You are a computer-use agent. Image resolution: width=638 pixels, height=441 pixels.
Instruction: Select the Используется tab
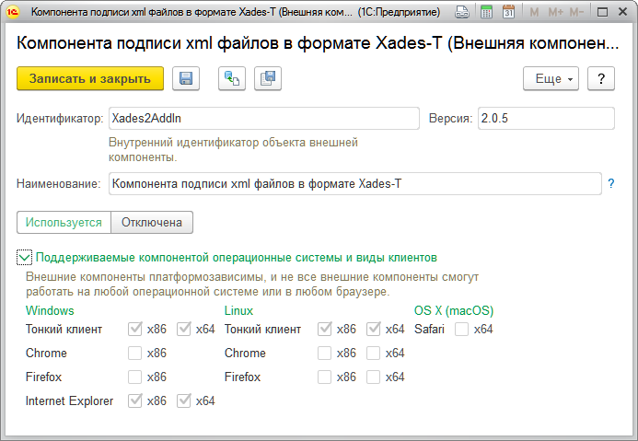click(64, 222)
